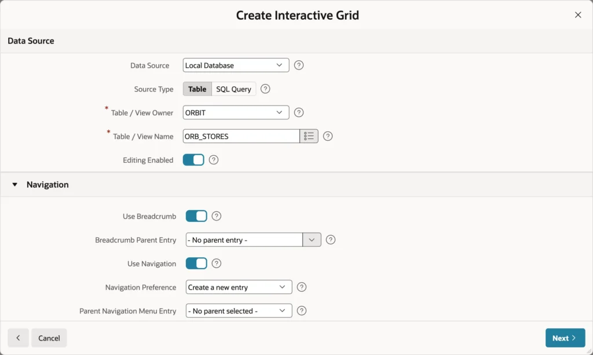The height and width of the screenshot is (355, 593).
Task: Open help for Data Source field
Action: tap(299, 65)
